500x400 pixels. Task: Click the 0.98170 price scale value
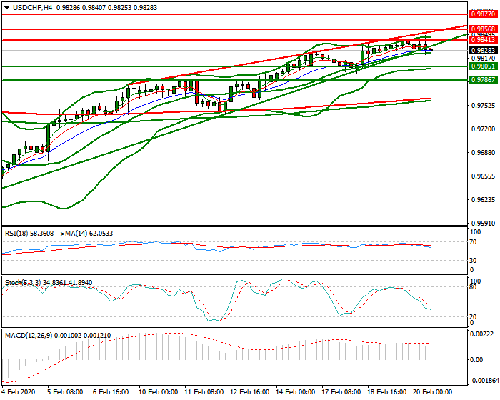483,59
